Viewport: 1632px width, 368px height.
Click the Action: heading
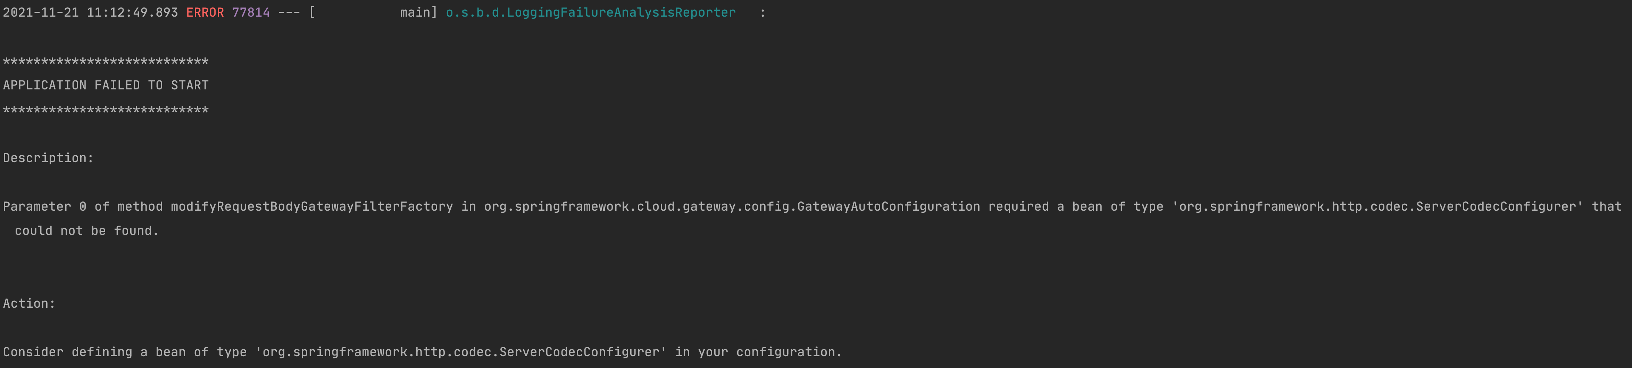29,304
